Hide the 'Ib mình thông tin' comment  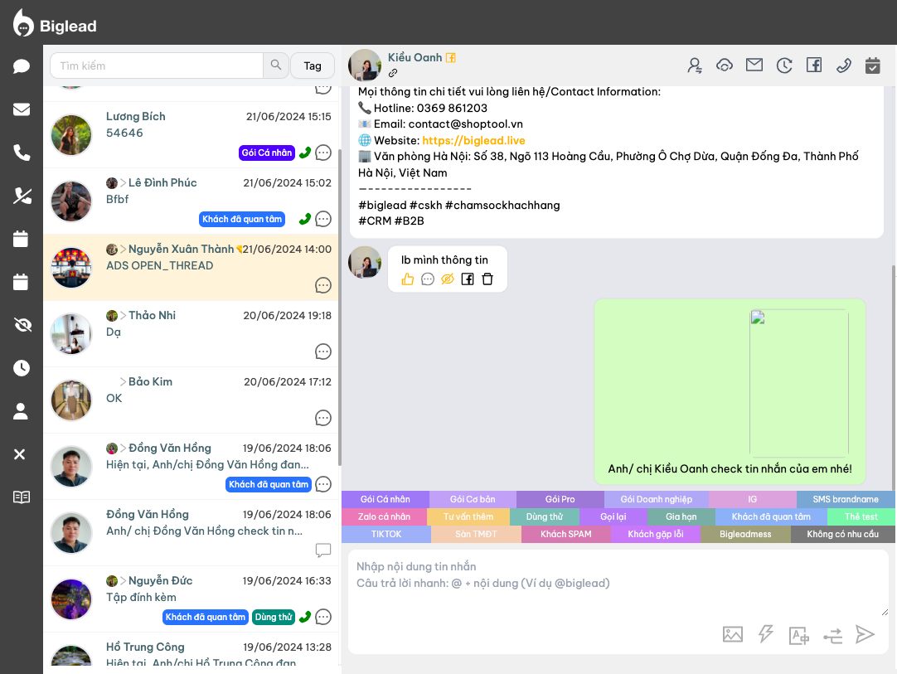point(448,279)
